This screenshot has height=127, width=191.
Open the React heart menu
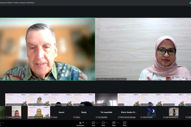[x=103, y=124]
